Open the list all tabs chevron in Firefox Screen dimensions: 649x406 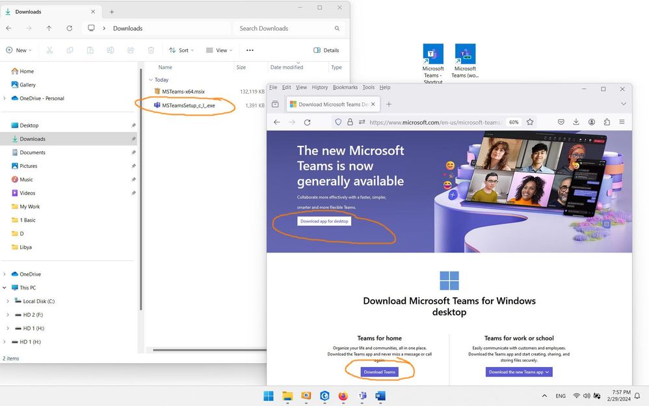(624, 104)
